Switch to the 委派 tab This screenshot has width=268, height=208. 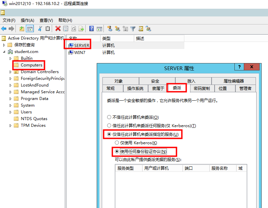tap(177, 88)
